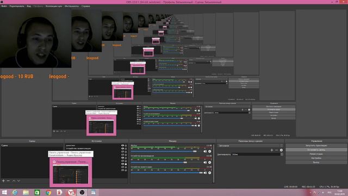Click the Yandex browser taskbar preview thumbnail

click(71, 172)
